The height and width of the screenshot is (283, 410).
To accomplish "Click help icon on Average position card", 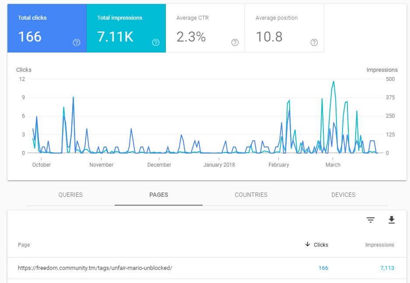I will [x=314, y=42].
